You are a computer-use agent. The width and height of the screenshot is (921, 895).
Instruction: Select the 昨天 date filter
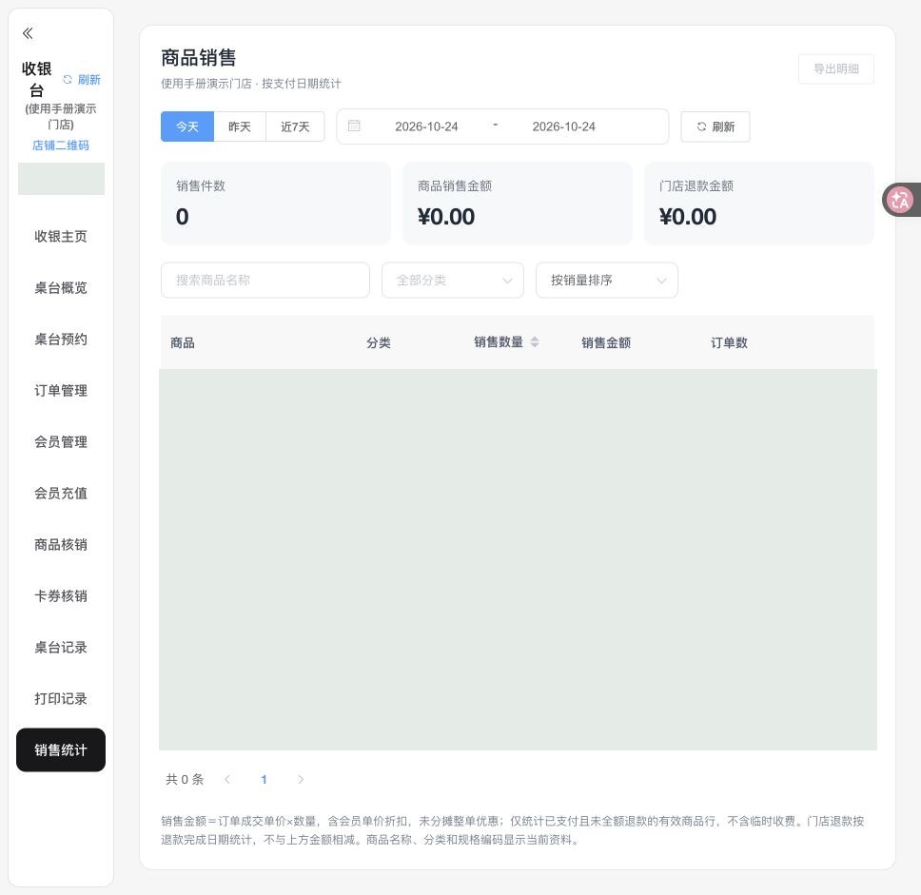coord(240,126)
